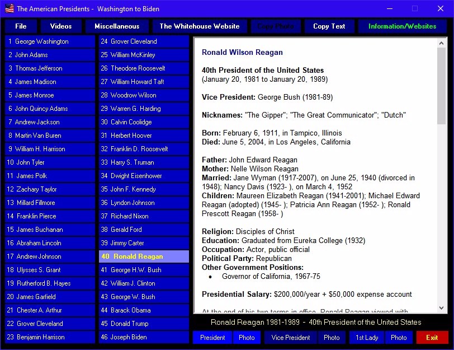Pick 34 Dwight Eisenhower
Image resolution: width=454 pixels, height=350 pixels.
144,176
